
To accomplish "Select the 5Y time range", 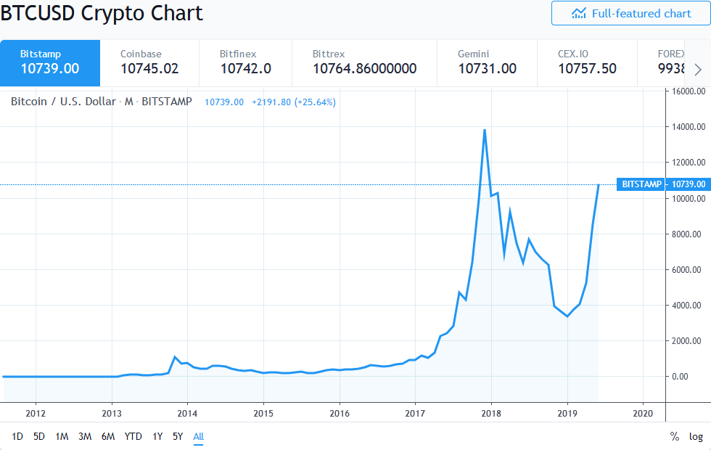I will [x=177, y=436].
